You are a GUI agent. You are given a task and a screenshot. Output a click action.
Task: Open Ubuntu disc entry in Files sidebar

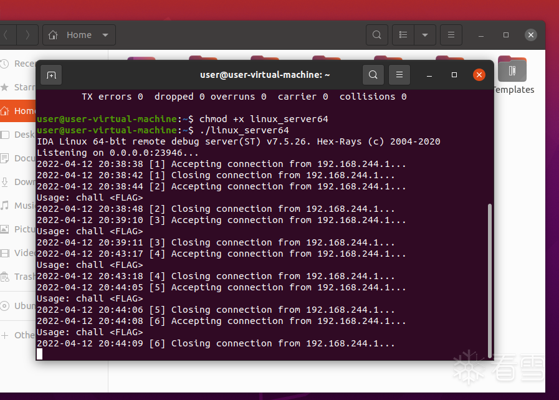coord(18,306)
